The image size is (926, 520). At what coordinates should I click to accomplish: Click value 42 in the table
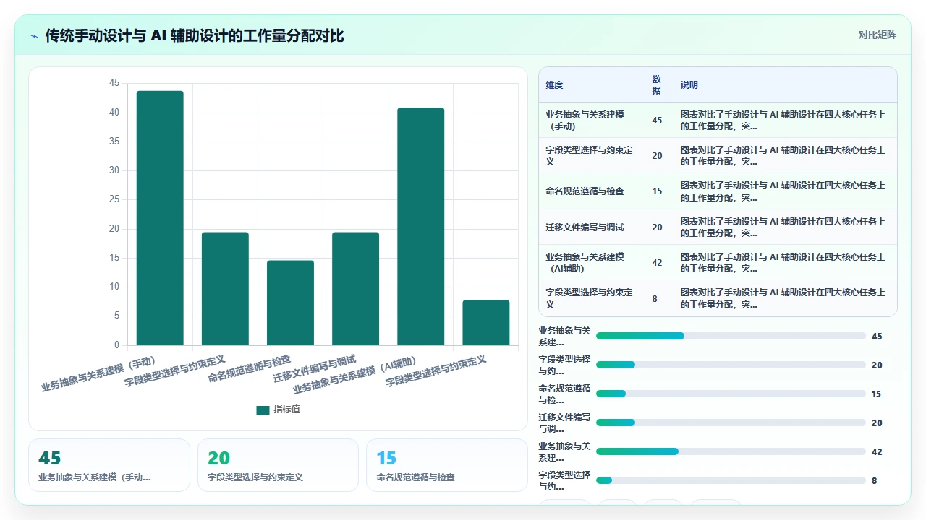tap(657, 263)
